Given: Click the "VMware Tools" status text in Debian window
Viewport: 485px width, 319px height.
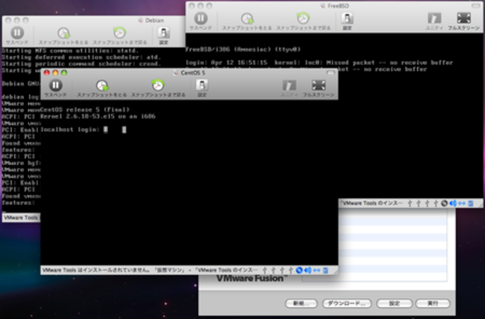Looking at the screenshot, I should pyautogui.click(x=21, y=218).
